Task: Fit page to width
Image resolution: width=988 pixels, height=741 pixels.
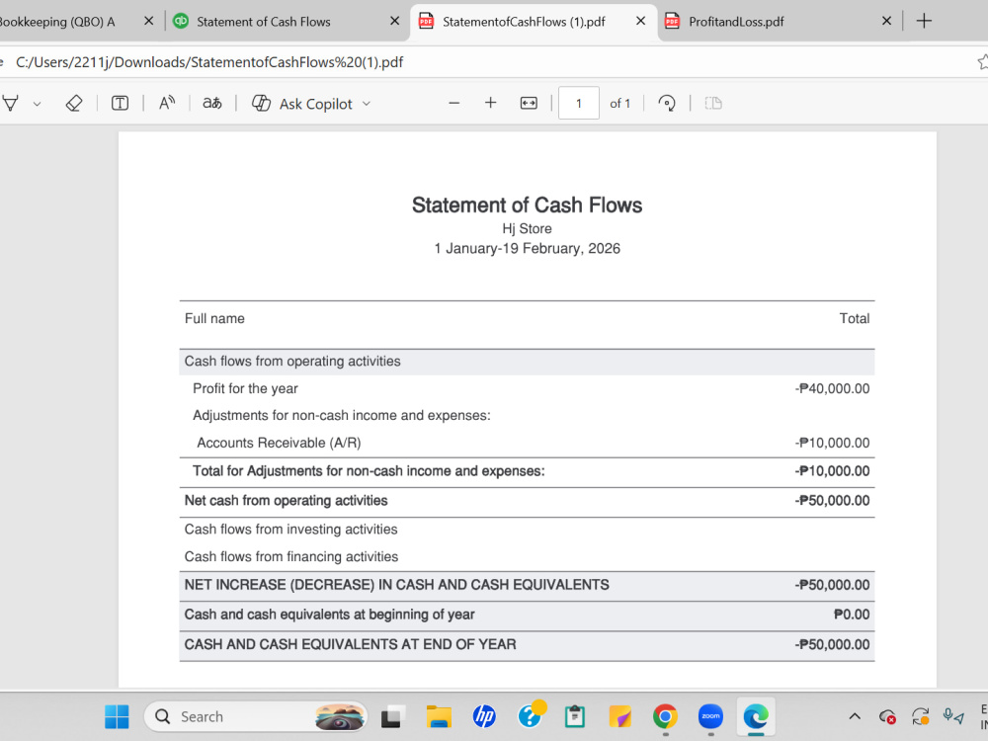Action: click(x=529, y=104)
